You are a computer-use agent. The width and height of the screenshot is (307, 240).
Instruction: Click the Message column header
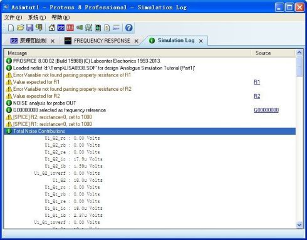click(127, 53)
